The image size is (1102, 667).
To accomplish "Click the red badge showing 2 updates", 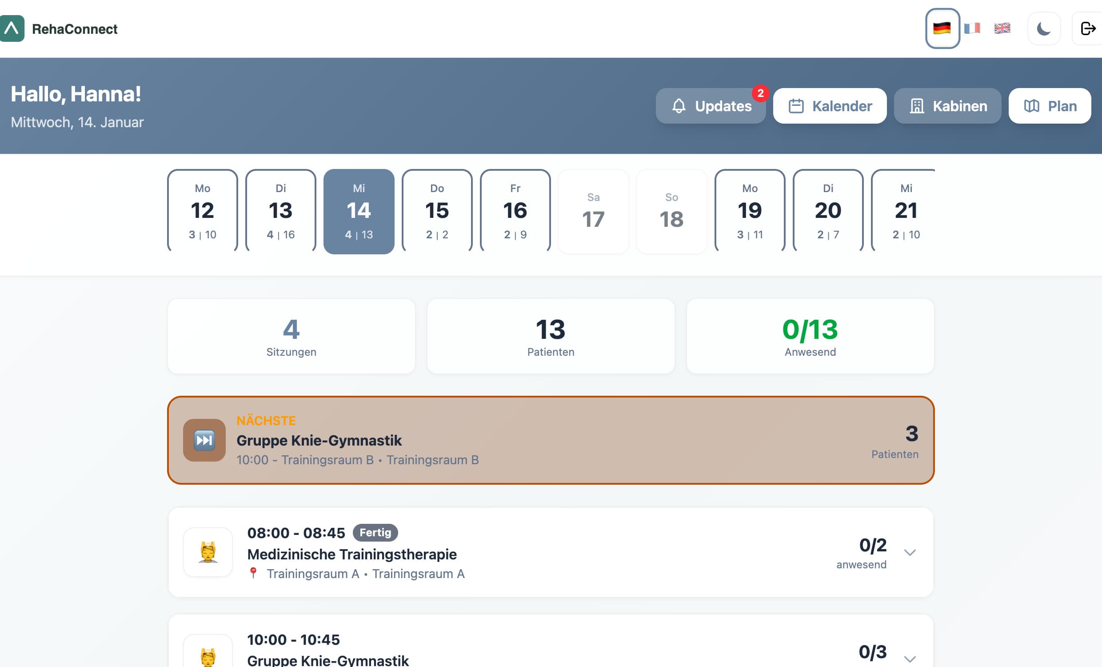I will point(760,93).
